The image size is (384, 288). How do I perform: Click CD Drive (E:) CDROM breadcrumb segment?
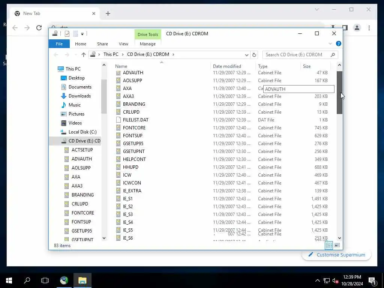tap(148, 54)
